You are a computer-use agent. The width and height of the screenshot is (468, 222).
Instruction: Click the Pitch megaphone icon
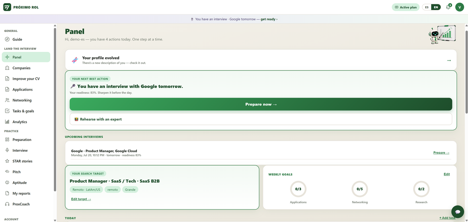click(x=7, y=172)
